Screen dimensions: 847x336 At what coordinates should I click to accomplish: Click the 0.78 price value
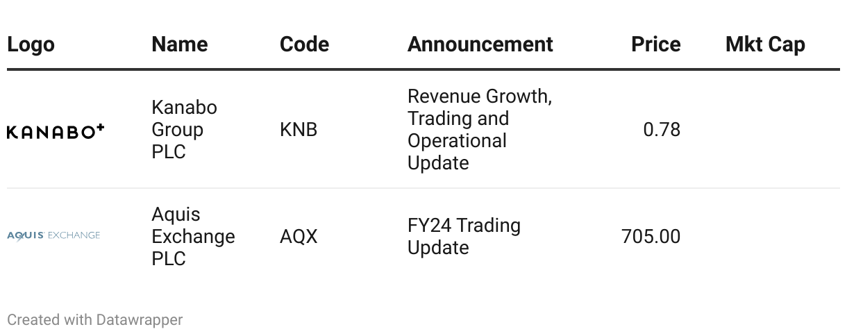tap(662, 130)
